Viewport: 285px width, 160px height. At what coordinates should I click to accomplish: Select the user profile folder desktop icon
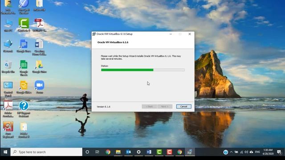tap(8, 7)
